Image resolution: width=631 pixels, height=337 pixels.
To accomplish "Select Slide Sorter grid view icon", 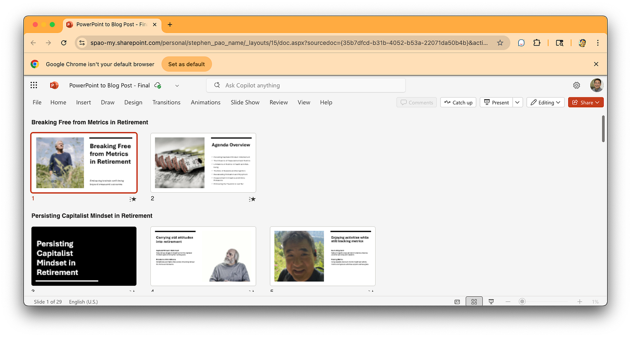I will pos(474,301).
